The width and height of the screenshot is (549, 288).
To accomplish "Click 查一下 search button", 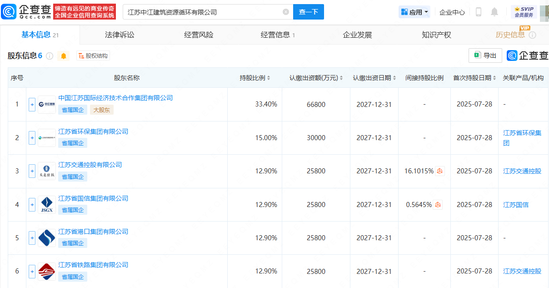I will 309,12.
